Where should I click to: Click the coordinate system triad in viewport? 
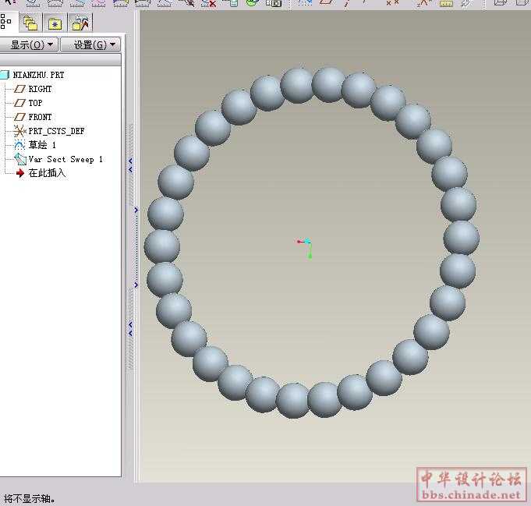305,247
